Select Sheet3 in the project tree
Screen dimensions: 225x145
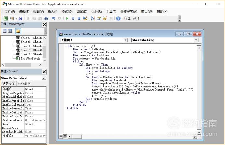tap(30, 42)
